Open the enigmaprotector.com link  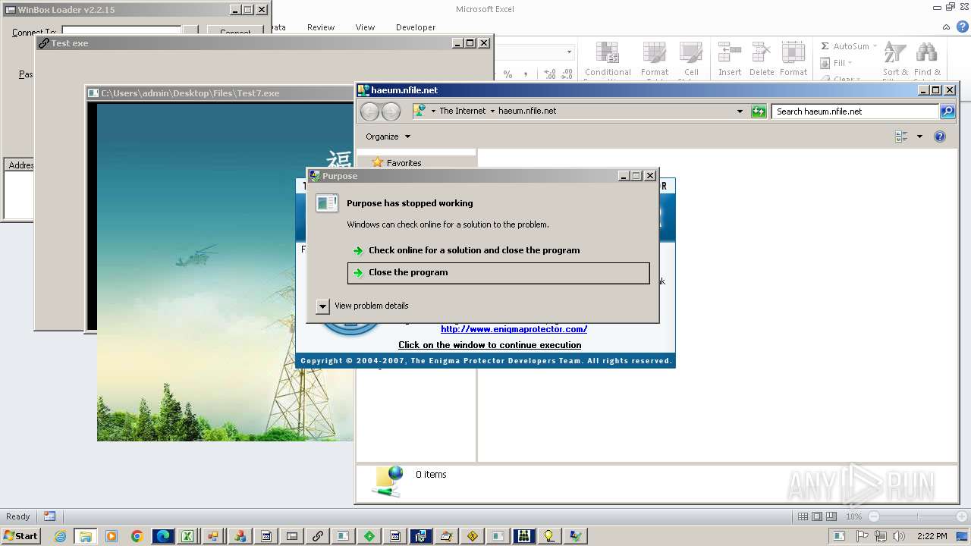514,329
